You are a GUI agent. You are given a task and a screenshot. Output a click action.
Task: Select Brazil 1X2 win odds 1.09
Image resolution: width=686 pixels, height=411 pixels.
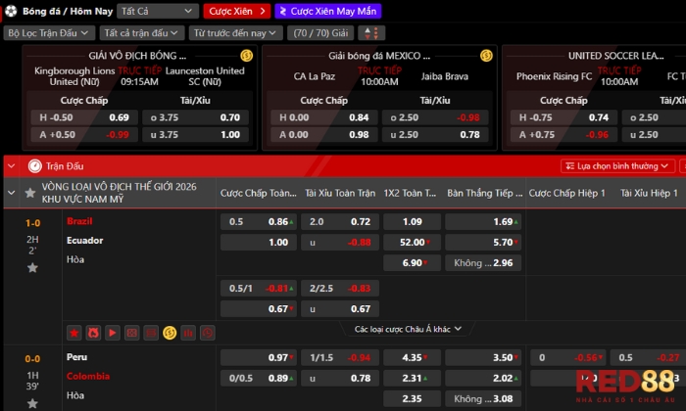413,222
